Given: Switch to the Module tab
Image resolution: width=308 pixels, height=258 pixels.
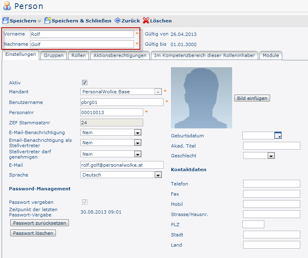Looking at the screenshot, I should [271, 55].
